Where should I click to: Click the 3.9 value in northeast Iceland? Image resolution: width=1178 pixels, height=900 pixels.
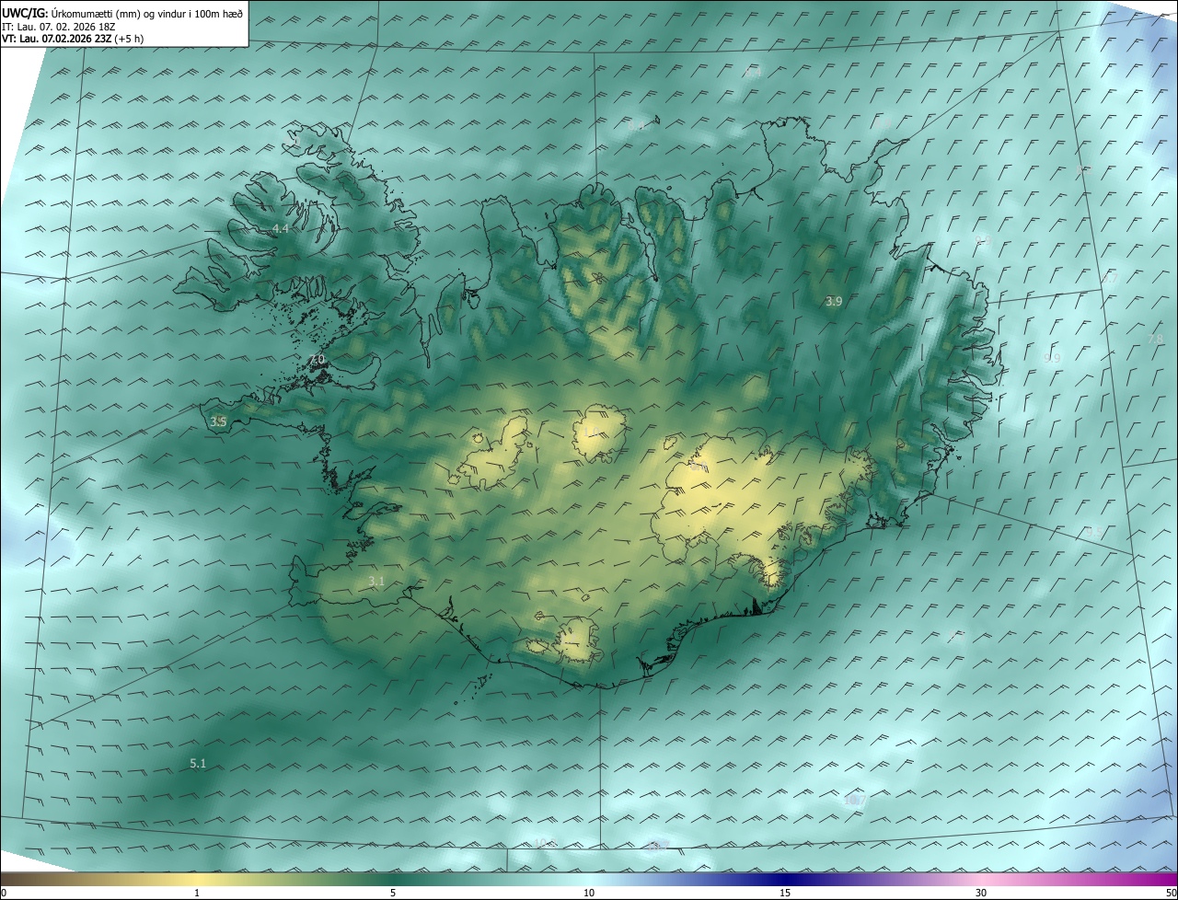coord(834,301)
